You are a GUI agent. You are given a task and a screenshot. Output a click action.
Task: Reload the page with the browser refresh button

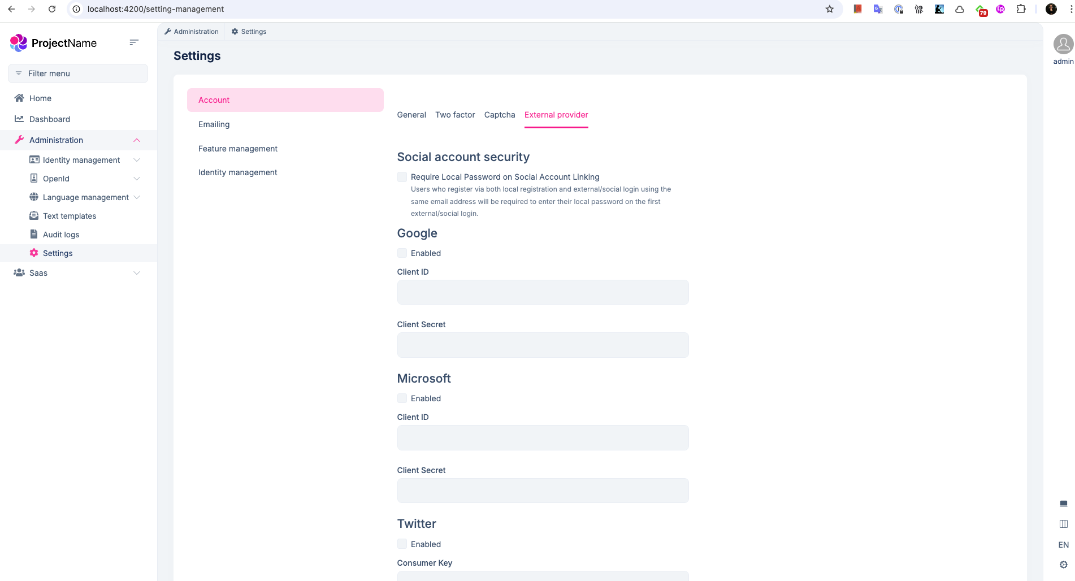(x=52, y=9)
